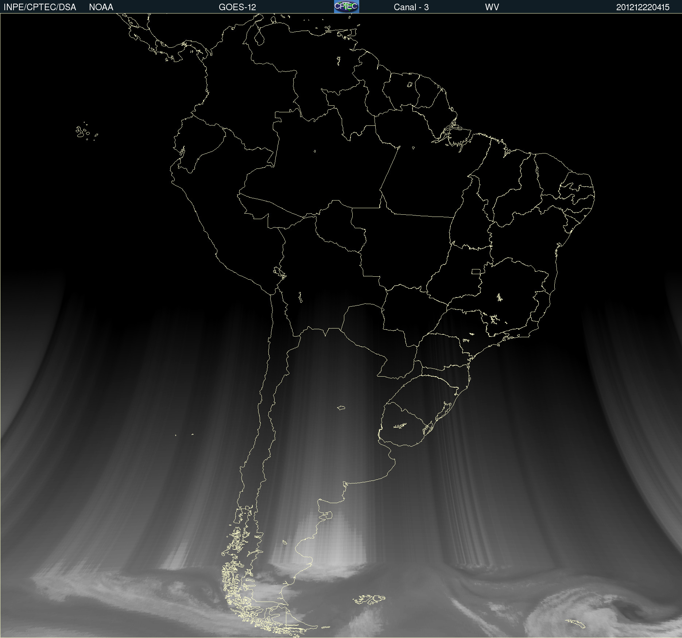Click the timestamp 201212220415
The height and width of the screenshot is (638, 682).
643,7
